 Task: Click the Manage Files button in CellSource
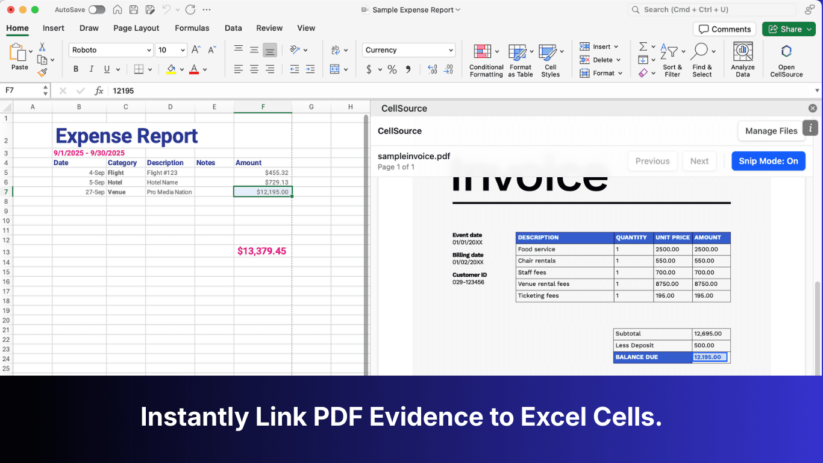coord(771,131)
